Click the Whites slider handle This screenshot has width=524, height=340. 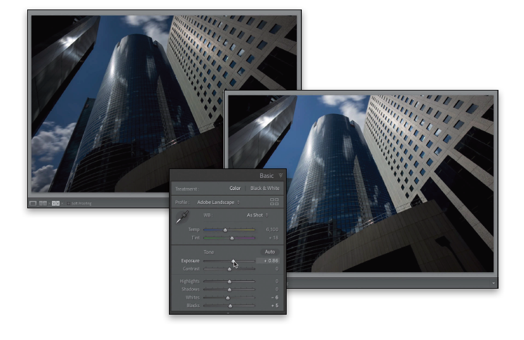point(228,297)
